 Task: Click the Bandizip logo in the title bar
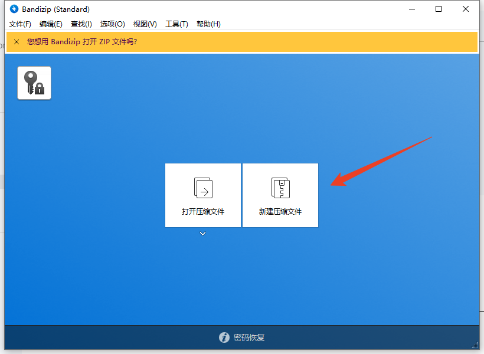coord(13,9)
